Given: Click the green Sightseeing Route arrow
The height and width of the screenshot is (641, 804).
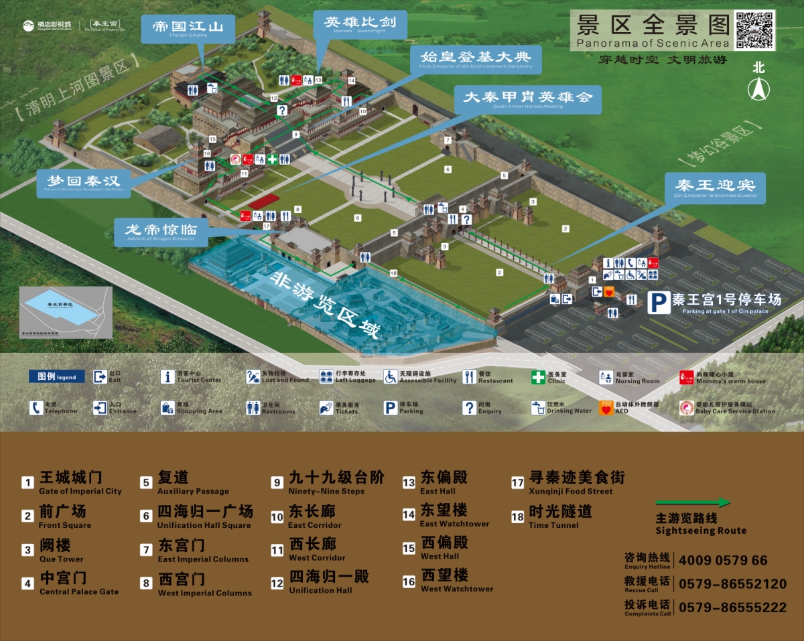Looking at the screenshot, I should click(693, 502).
